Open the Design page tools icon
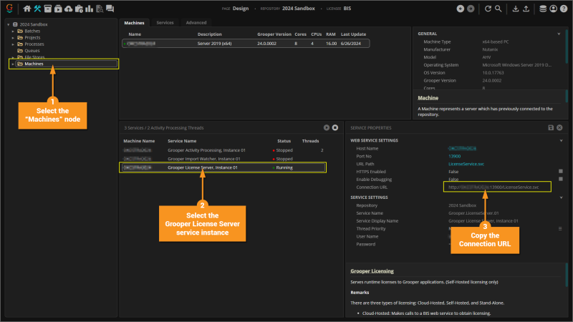573x322 pixels. pos(37,9)
